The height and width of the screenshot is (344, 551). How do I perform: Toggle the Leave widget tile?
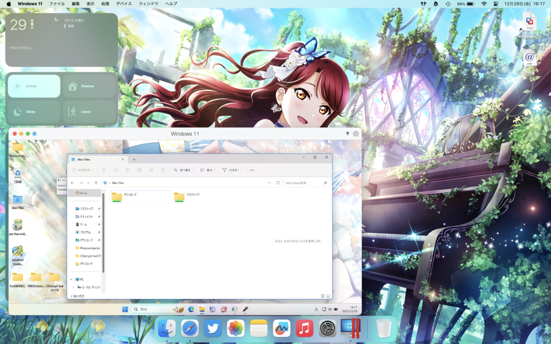click(x=89, y=111)
